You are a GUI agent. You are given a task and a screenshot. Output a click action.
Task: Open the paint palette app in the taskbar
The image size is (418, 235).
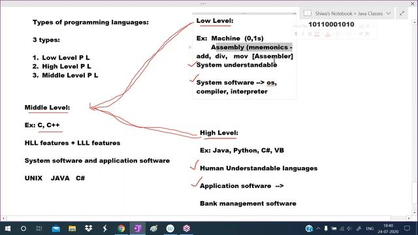(153, 228)
